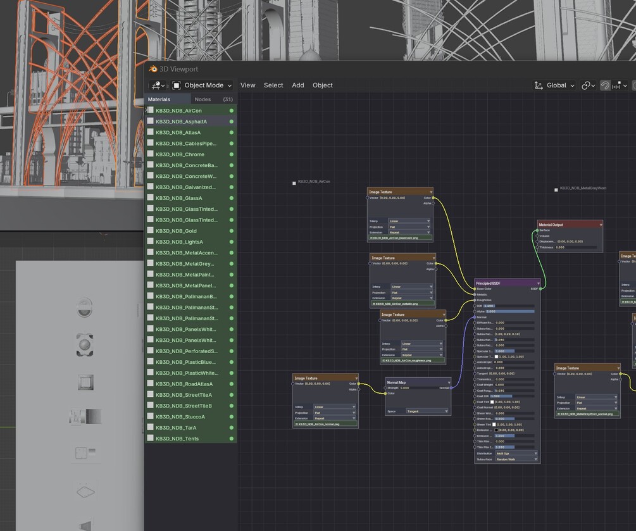This screenshot has width=636, height=531.
Task: Click the image icon in AirCon_normal.png field
Action: click(x=297, y=424)
